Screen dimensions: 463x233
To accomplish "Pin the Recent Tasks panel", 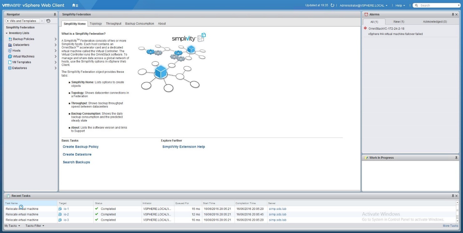I will coord(453,196).
